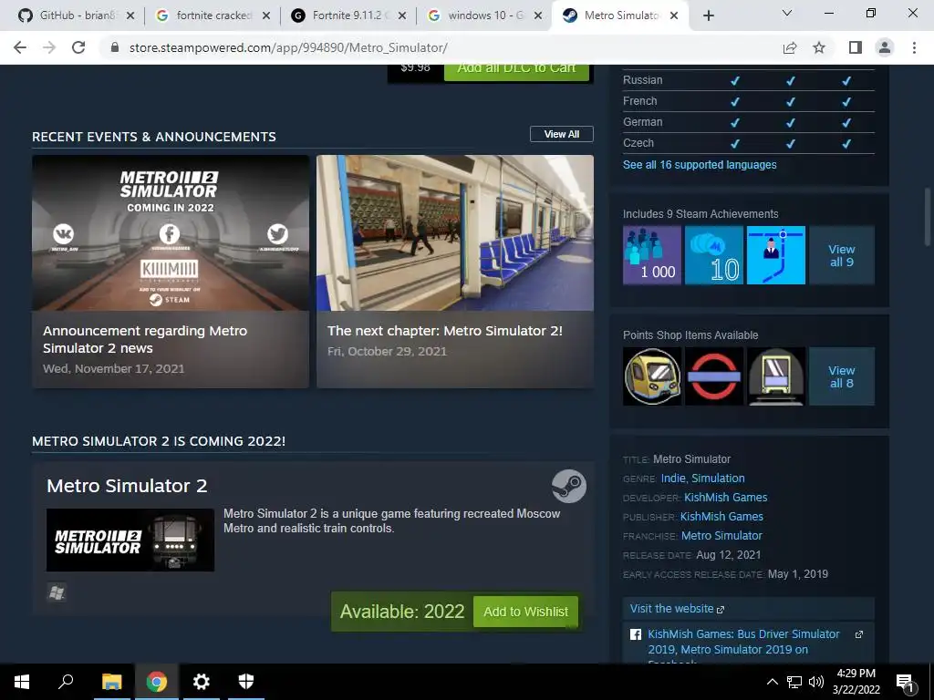Switch to Fortnite 9.11.2 tab
Screen dimensions: 934x700
[x=348, y=15]
